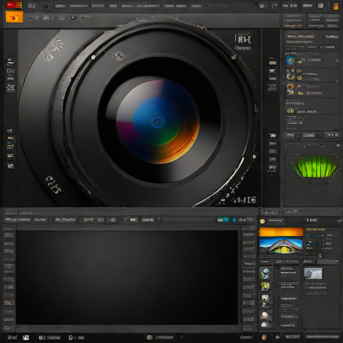343x343 pixels.
Task: Click the orange record icon below the logo
Action: (x=14, y=17)
